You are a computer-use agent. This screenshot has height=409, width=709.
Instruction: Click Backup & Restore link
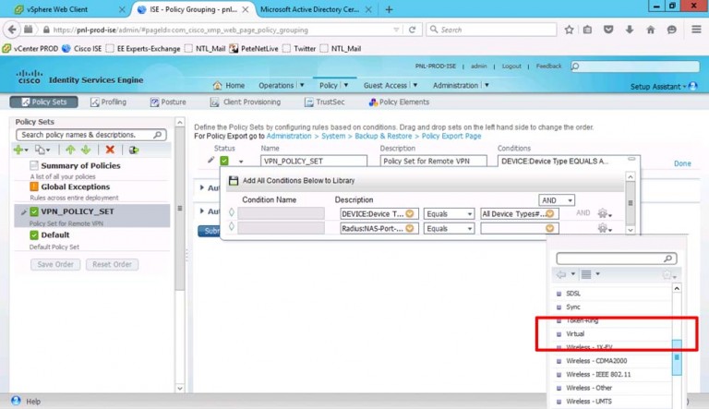(x=383, y=137)
